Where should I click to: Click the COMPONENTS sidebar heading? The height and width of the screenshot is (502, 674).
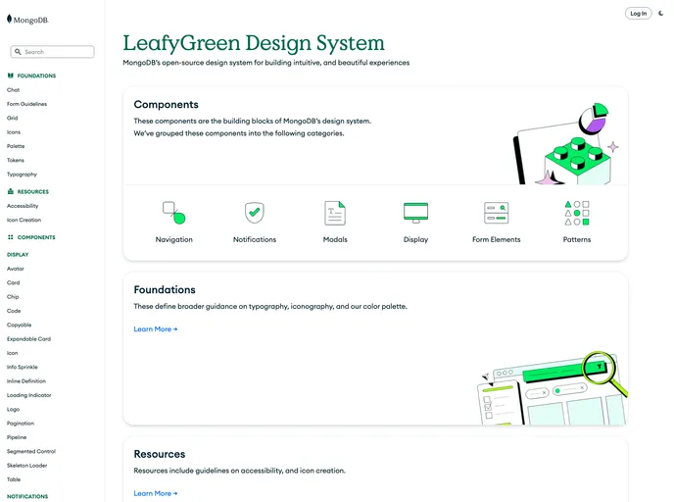36,237
